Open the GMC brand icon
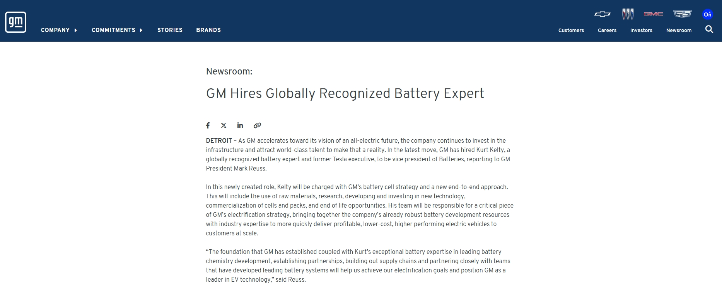Image resolution: width=722 pixels, height=289 pixels. pyautogui.click(x=653, y=14)
